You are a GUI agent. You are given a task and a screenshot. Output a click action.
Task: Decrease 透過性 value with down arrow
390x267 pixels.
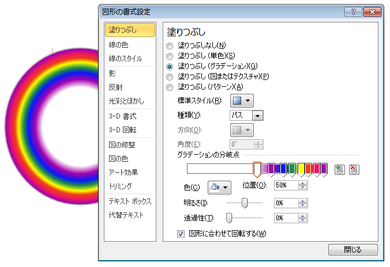click(x=303, y=220)
